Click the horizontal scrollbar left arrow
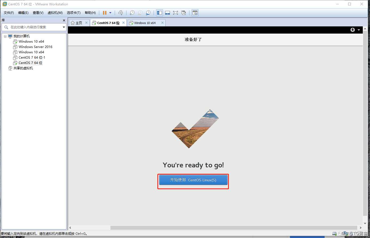 [x=70, y=228]
